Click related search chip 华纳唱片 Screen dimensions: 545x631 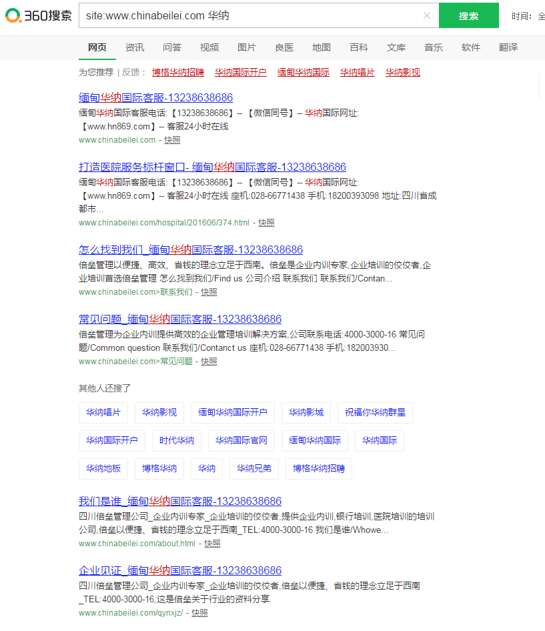[x=103, y=412]
